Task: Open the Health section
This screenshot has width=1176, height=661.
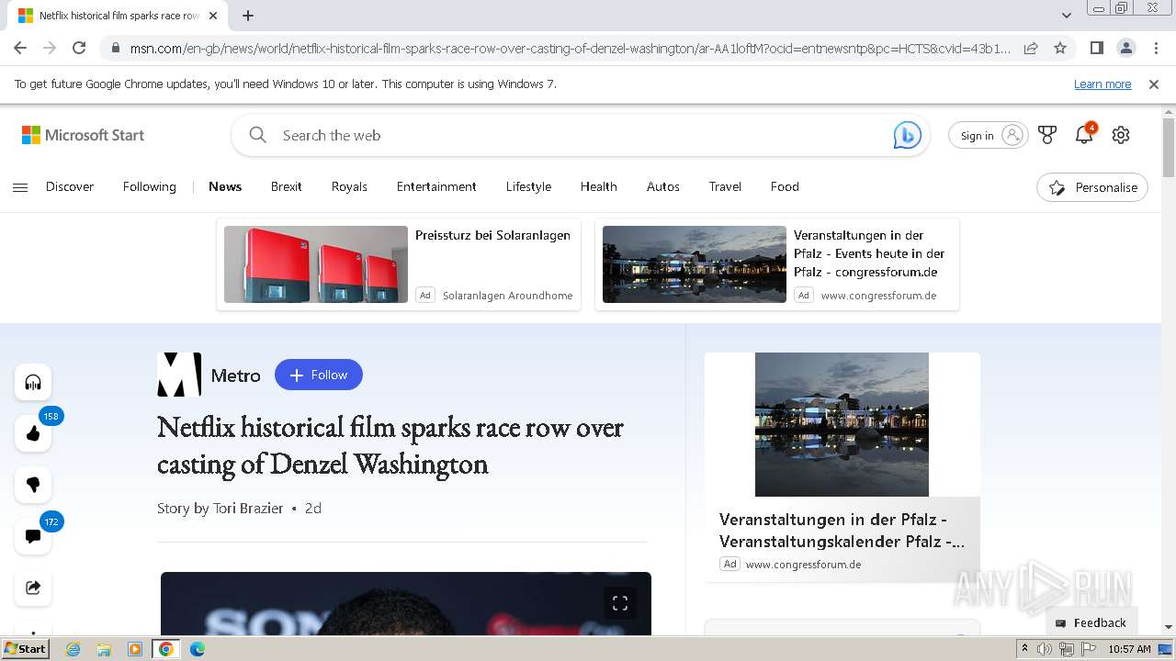Action: click(x=598, y=186)
